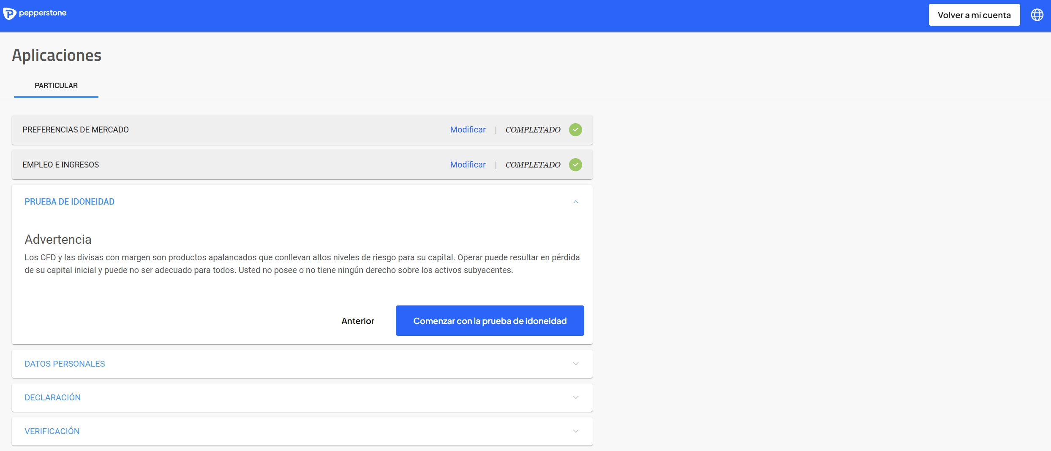1051x451 pixels.
Task: Expand Datos Personales section chevron
Action: pyautogui.click(x=575, y=364)
